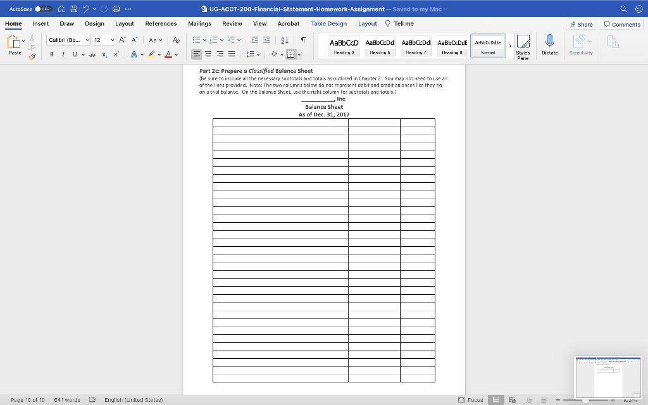Justify text alignment
The image size is (648, 405).
(232, 54)
